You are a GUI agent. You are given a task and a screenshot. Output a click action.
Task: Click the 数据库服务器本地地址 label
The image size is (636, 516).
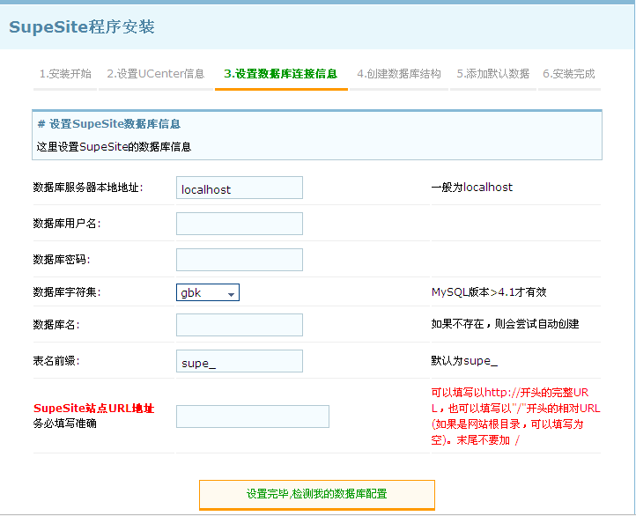(88, 188)
